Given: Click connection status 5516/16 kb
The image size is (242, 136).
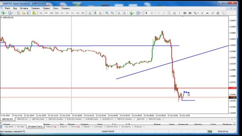Looking at the screenshot, I should coord(223,131).
